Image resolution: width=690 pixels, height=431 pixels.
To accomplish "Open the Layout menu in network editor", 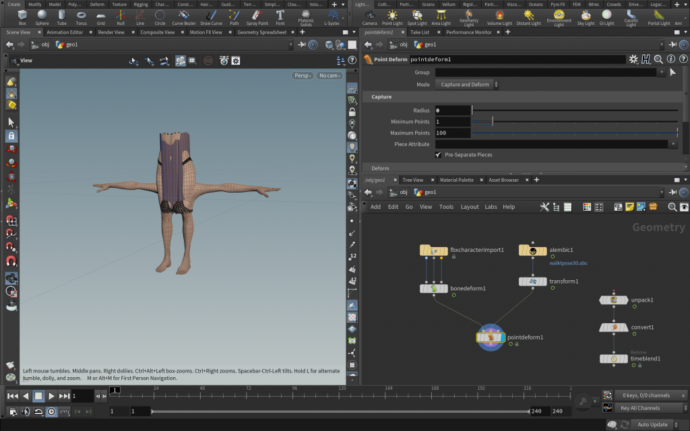I will click(x=470, y=207).
